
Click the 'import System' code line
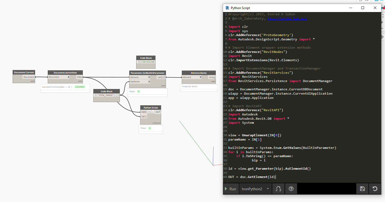(241, 123)
